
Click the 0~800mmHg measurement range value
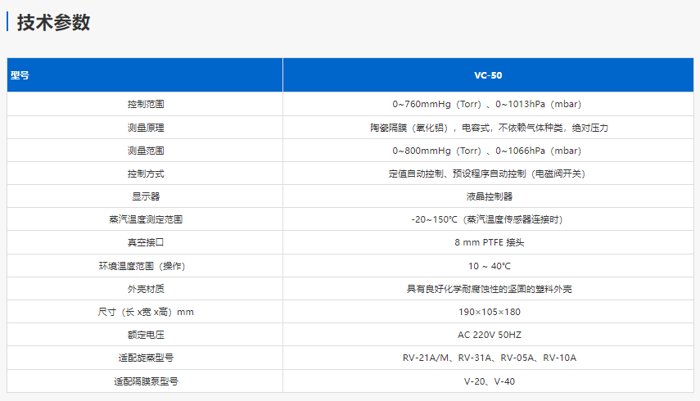[488, 151]
